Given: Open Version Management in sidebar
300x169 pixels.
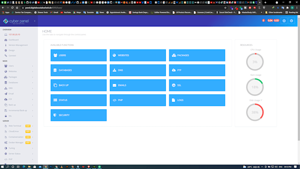Looking at the screenshot, I should [x=18, y=45].
